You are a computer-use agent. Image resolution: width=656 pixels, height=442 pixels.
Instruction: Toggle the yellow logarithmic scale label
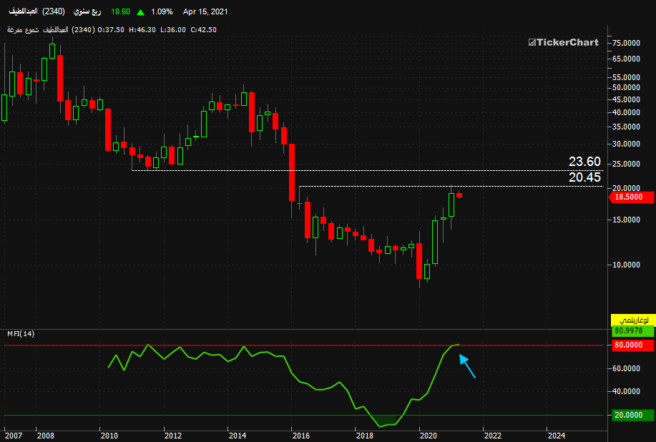(632, 320)
